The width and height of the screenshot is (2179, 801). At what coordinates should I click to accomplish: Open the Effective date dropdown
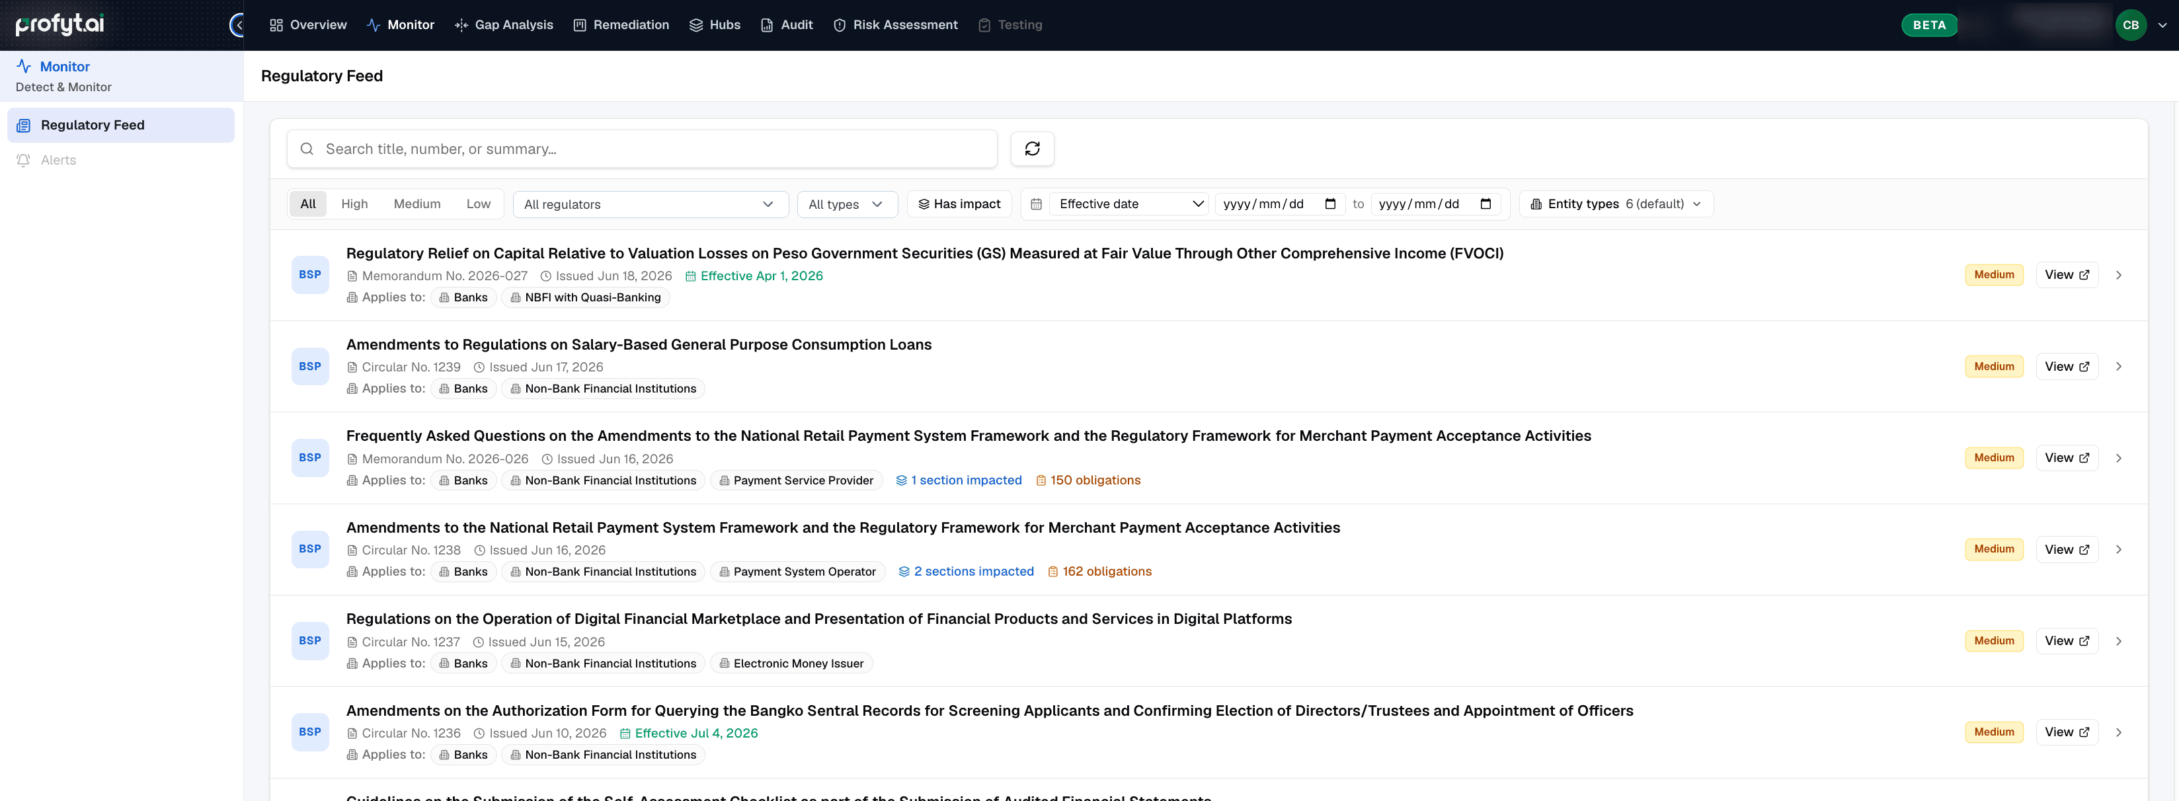tap(1129, 204)
